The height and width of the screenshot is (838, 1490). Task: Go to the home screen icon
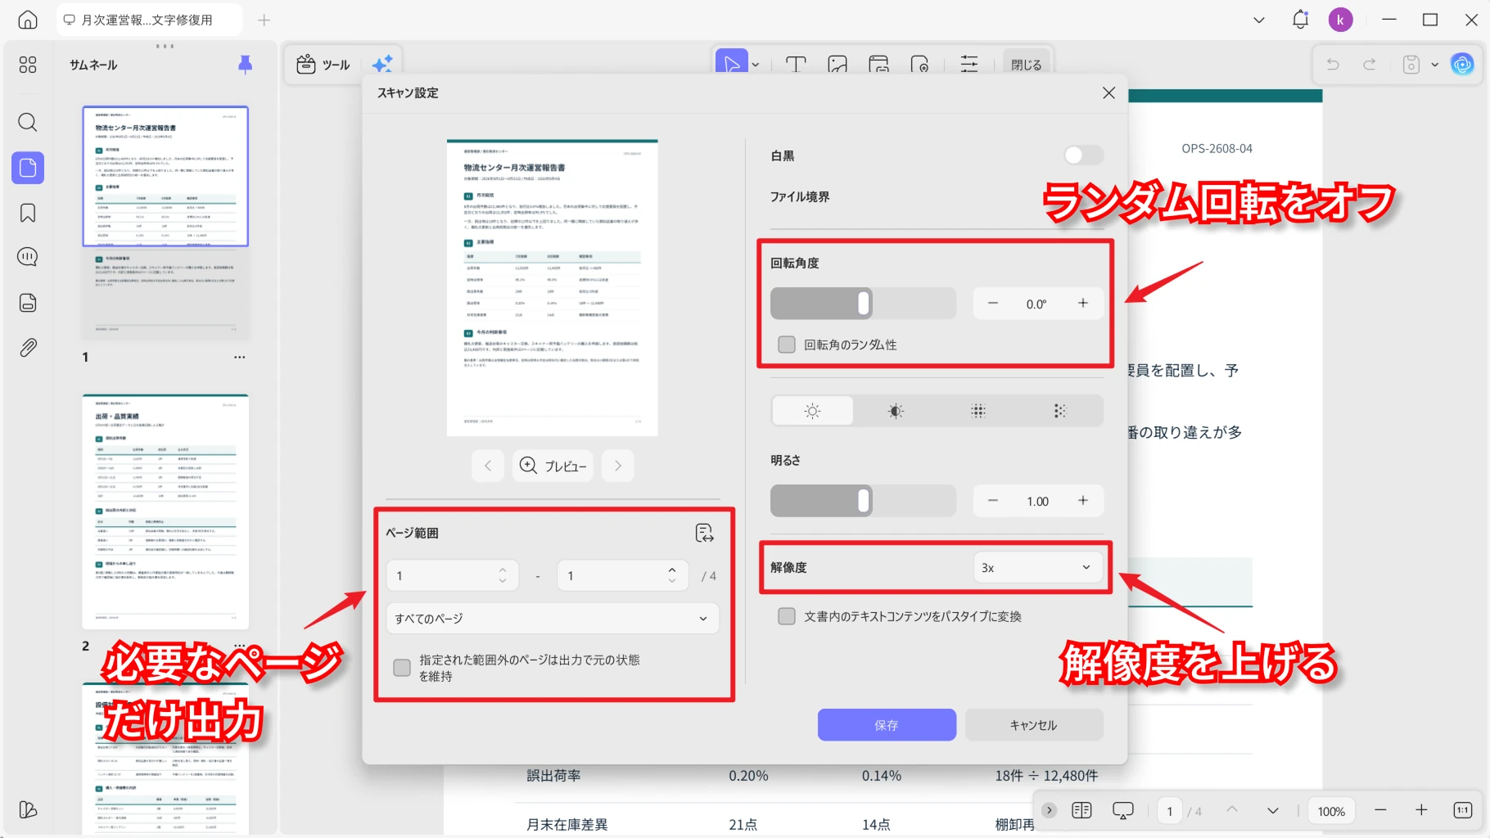28,20
